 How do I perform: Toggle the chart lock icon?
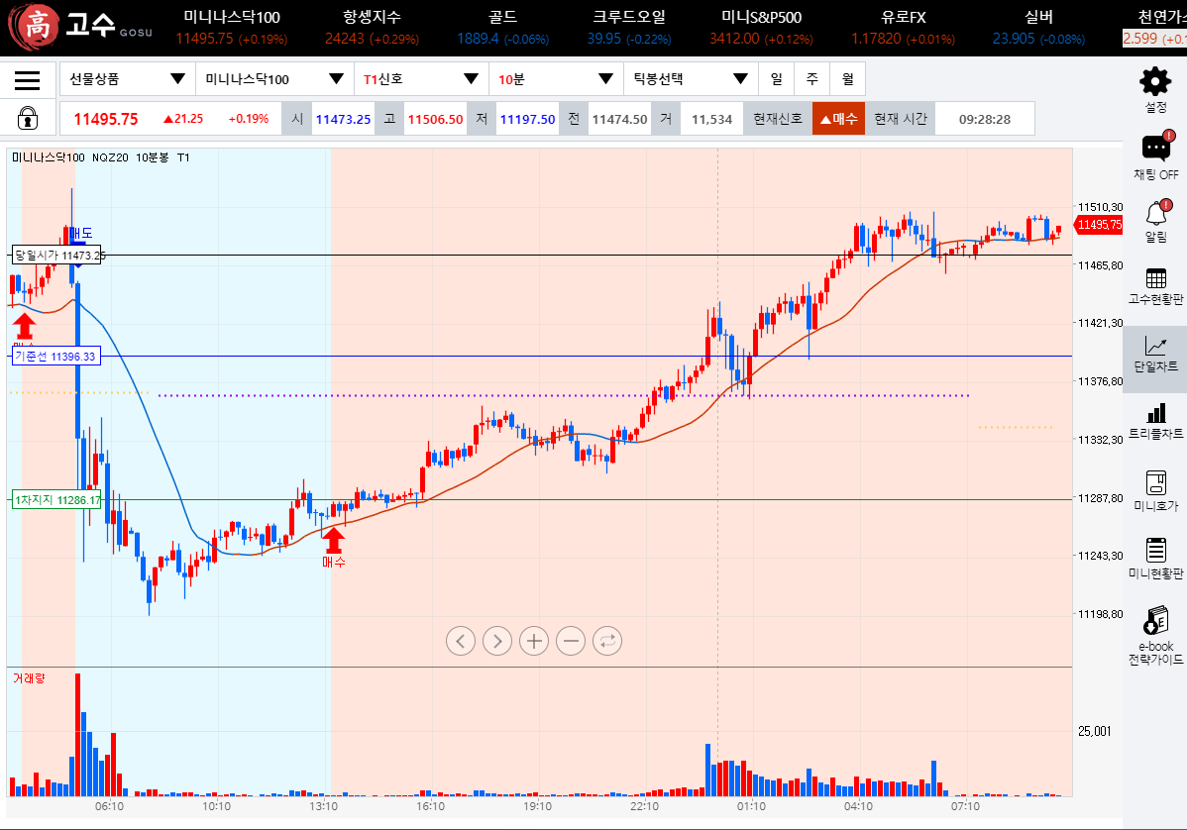click(28, 119)
